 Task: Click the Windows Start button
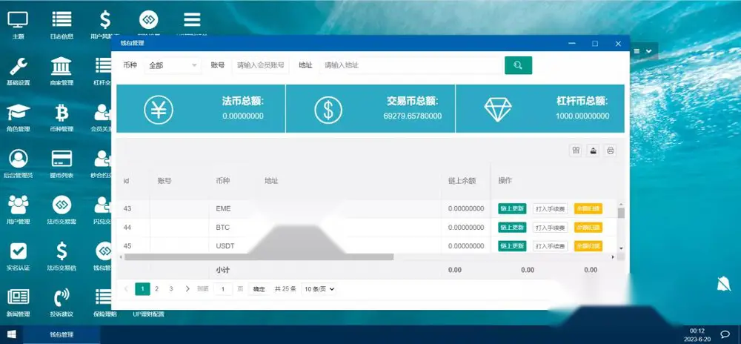(x=11, y=334)
